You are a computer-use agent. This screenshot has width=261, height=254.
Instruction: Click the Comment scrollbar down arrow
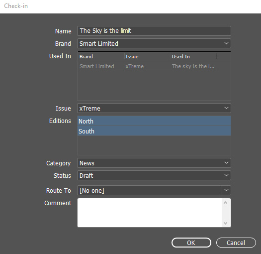pyautogui.click(x=226, y=223)
